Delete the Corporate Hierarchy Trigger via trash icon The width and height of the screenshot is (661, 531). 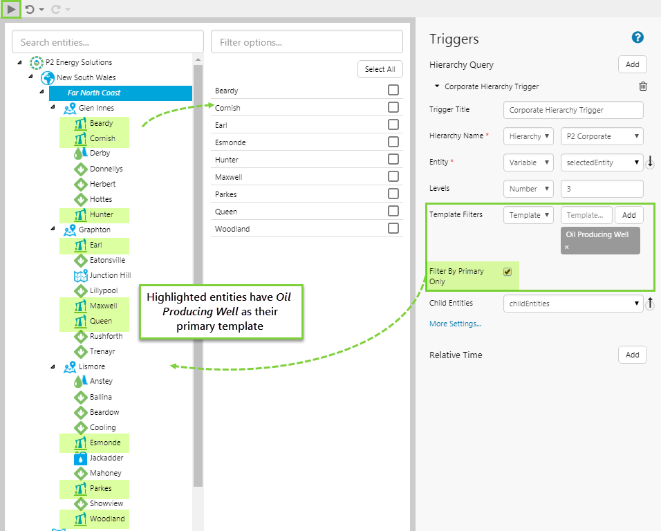643,86
